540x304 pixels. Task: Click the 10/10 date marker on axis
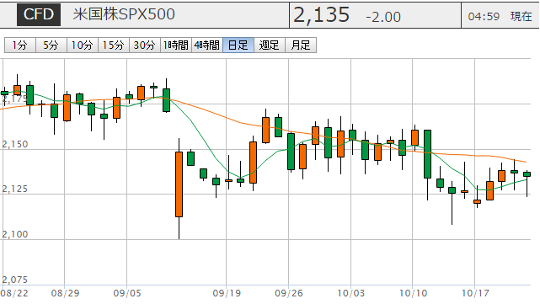pyautogui.click(x=413, y=293)
